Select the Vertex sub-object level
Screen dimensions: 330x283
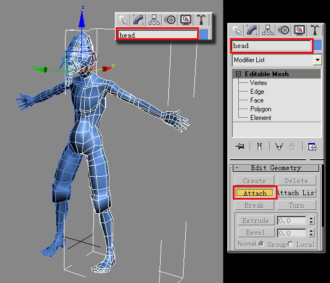pos(258,83)
